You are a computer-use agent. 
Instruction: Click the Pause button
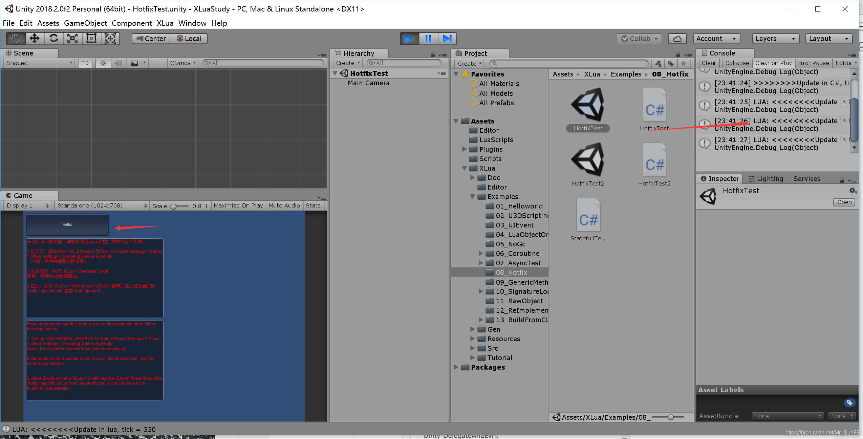pyautogui.click(x=428, y=39)
